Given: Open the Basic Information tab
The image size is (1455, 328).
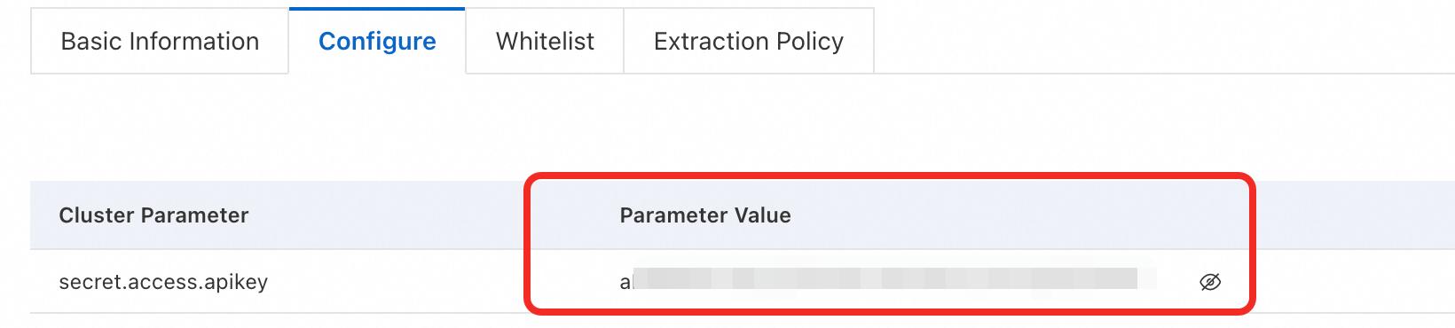Looking at the screenshot, I should pyautogui.click(x=160, y=41).
